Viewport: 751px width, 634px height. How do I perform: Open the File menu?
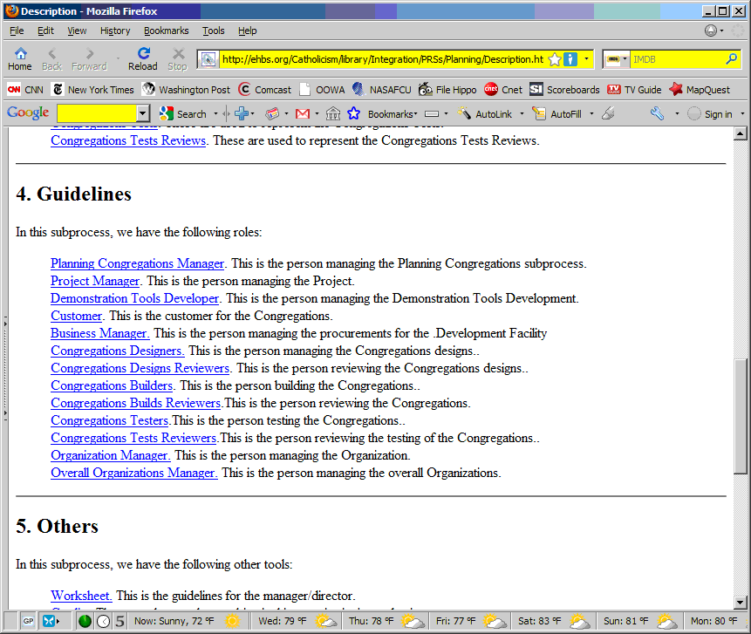pos(17,31)
